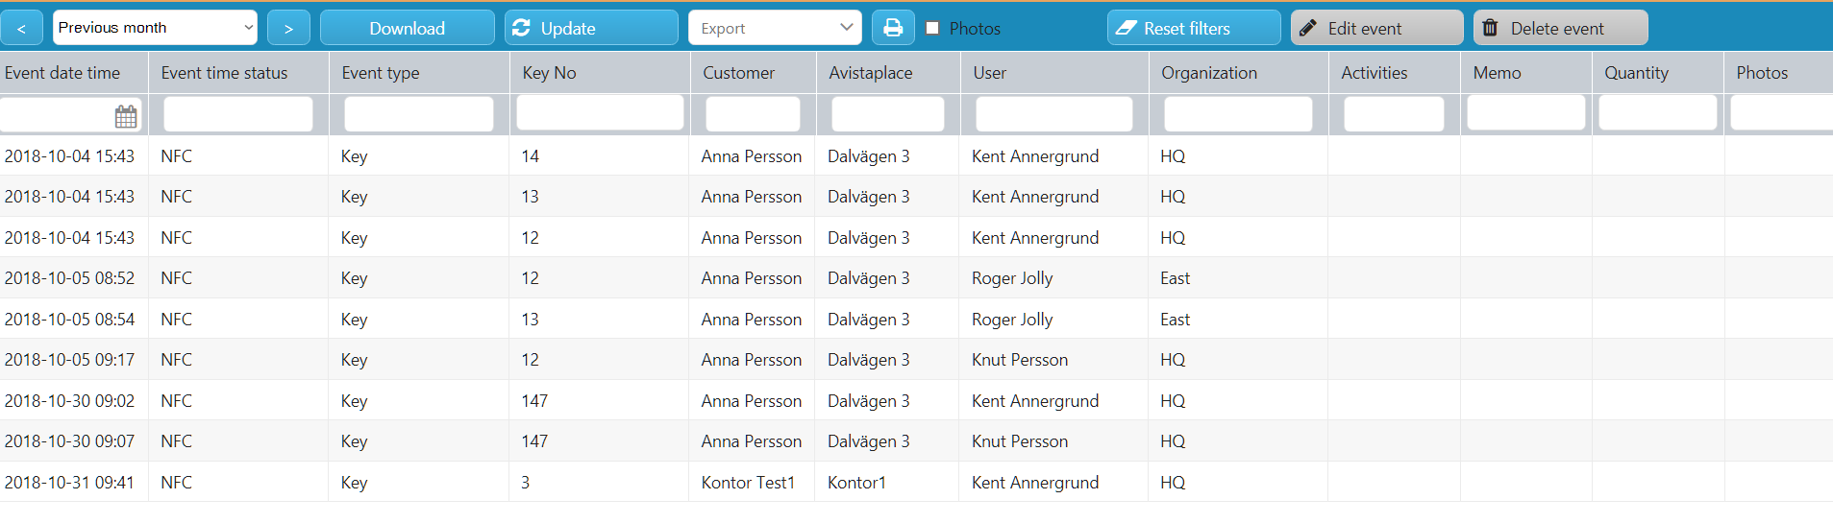1833x523 pixels.
Task: Click the Download button
Action: (x=408, y=28)
